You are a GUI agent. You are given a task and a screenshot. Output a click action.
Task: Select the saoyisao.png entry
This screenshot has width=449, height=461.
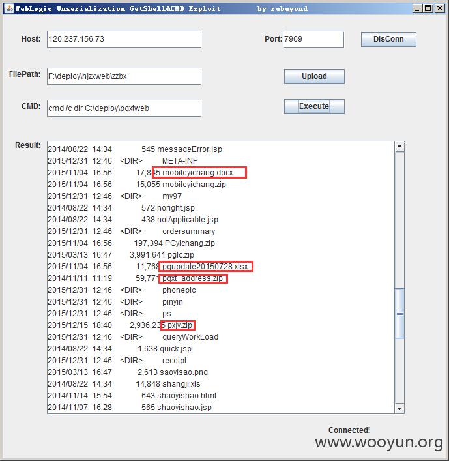tap(128, 372)
